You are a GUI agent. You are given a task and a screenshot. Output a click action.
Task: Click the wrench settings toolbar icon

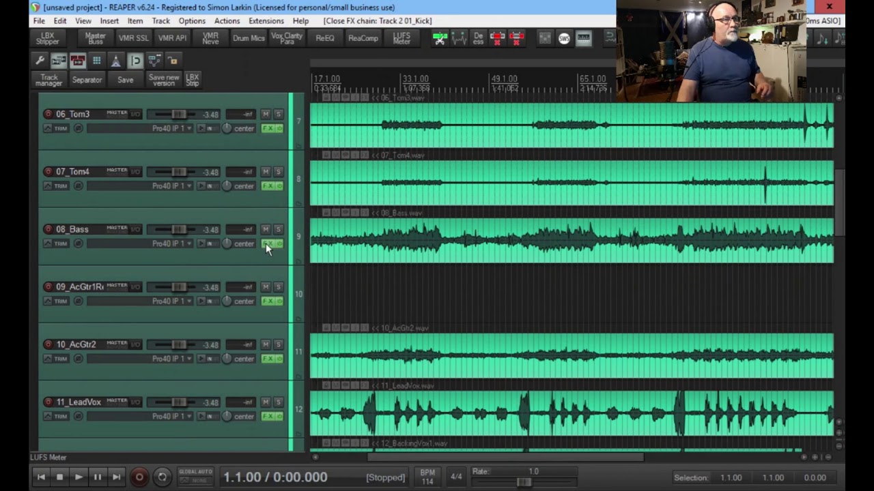click(40, 61)
